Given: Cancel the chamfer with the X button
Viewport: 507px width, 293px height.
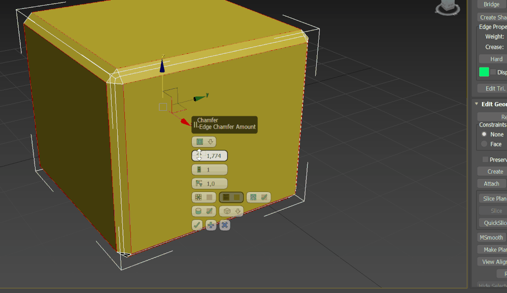Looking at the screenshot, I should (x=225, y=225).
